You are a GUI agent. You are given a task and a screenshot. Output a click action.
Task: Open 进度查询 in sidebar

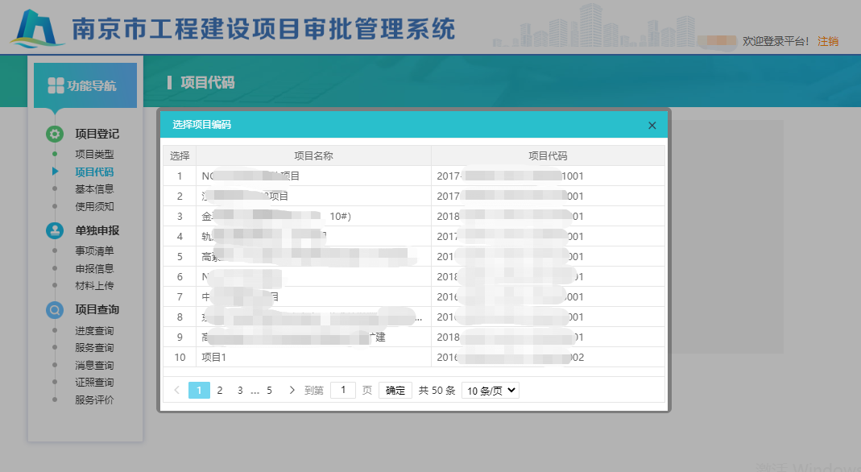tap(94, 331)
